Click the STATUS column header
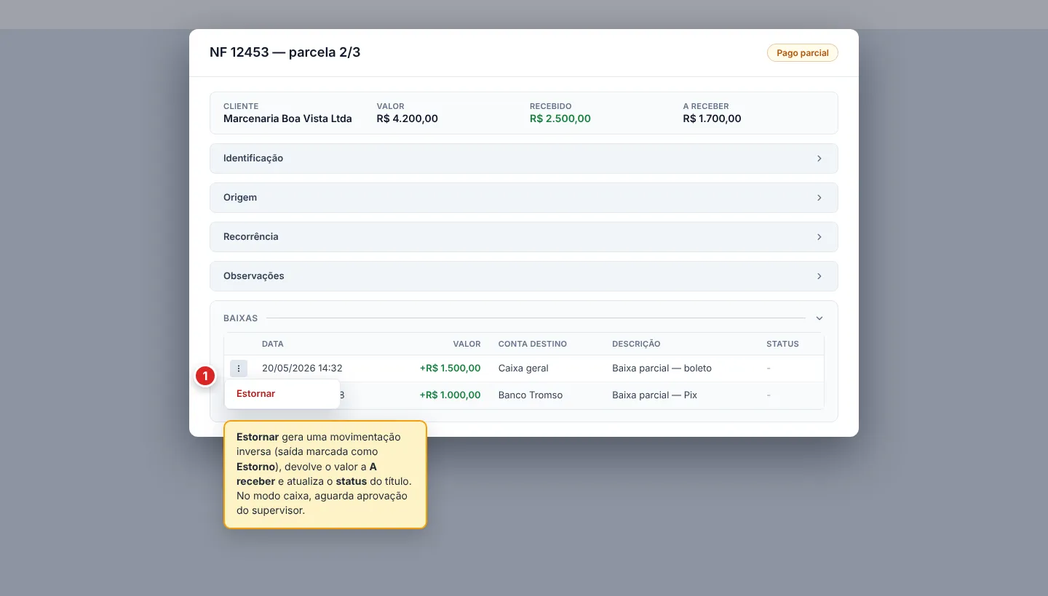1048x596 pixels. [782, 344]
